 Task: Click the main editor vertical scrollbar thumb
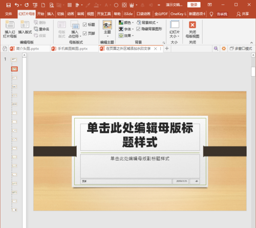253,72
